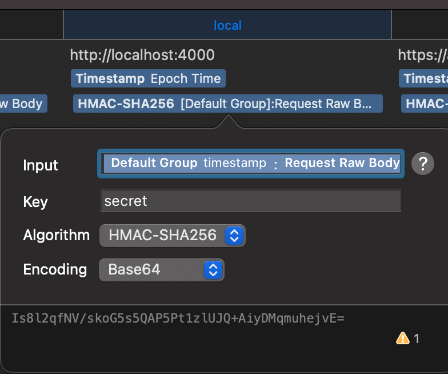
Task: Click the warning triangle icon
Action: coord(403,339)
